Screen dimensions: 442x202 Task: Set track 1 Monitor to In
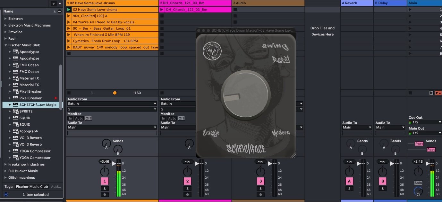70,118
